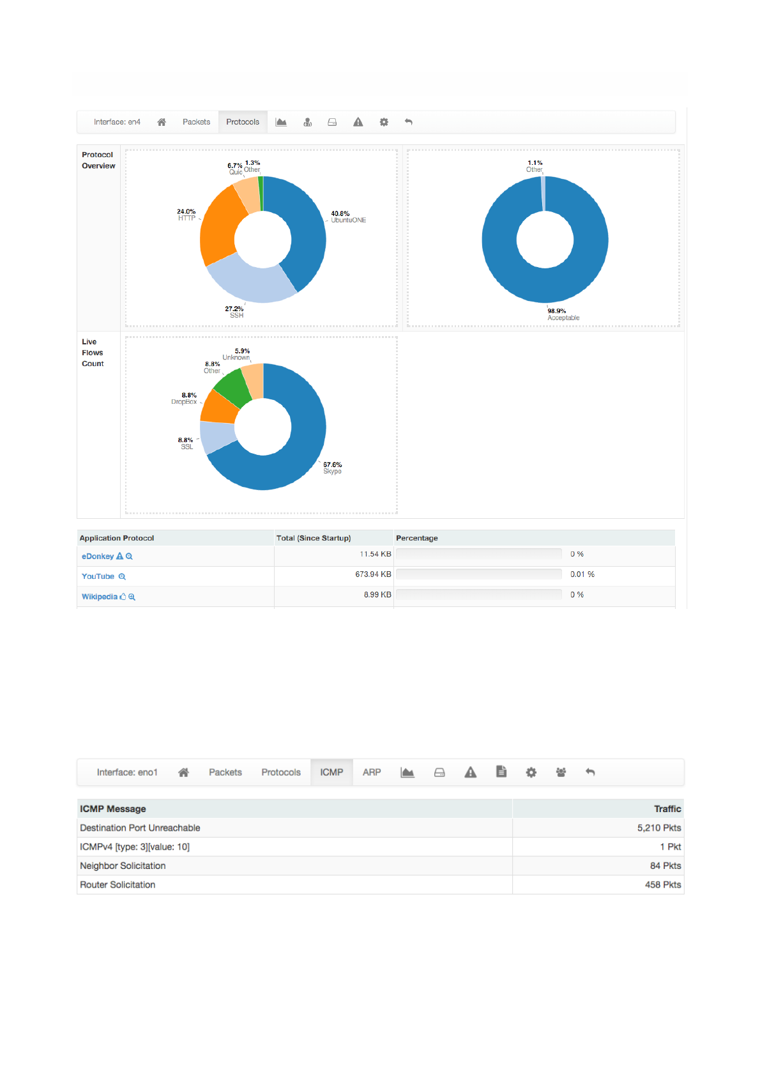Click the warning icon next to eDonkey
Viewport: 760px width, 1076px height.
tap(119, 557)
